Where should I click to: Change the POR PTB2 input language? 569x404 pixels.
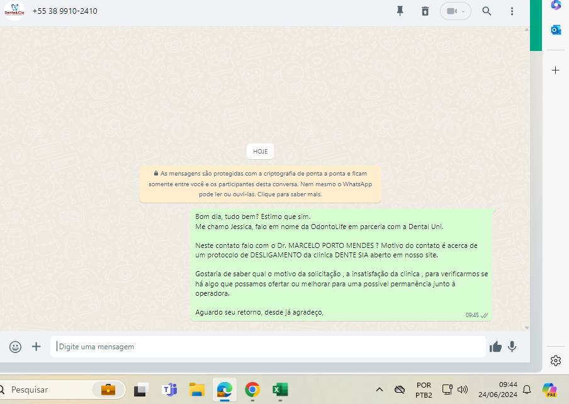[x=424, y=390]
